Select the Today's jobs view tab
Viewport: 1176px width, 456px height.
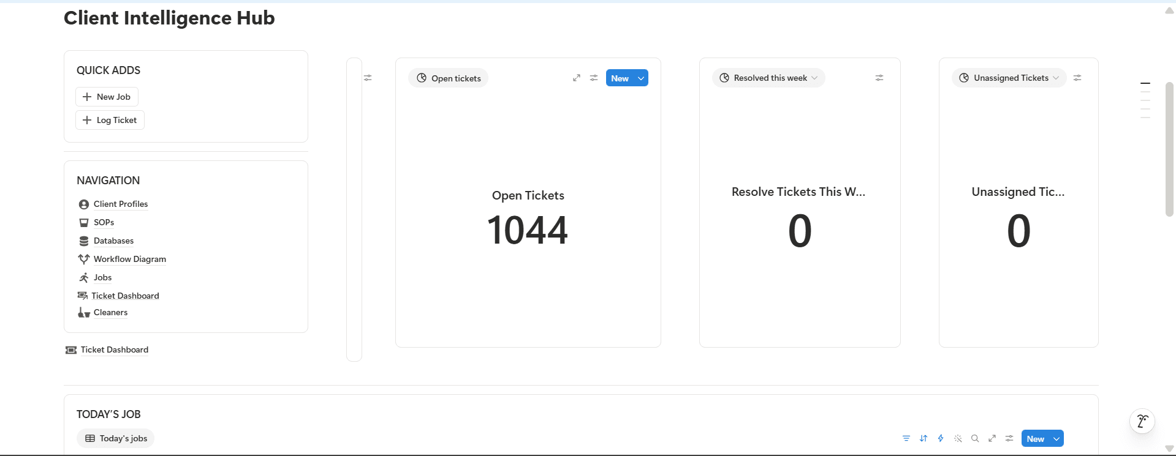pos(116,438)
